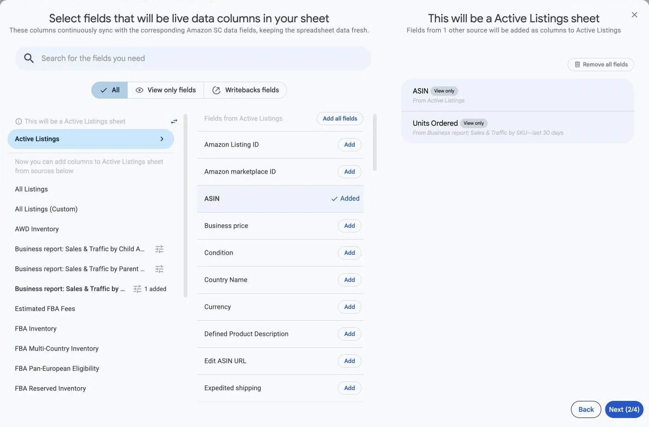
Task: Open the FBA Inventory source
Action: tap(36, 329)
